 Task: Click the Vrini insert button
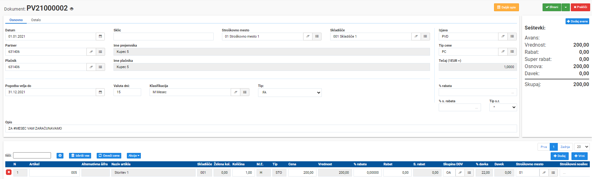(x=580, y=156)
